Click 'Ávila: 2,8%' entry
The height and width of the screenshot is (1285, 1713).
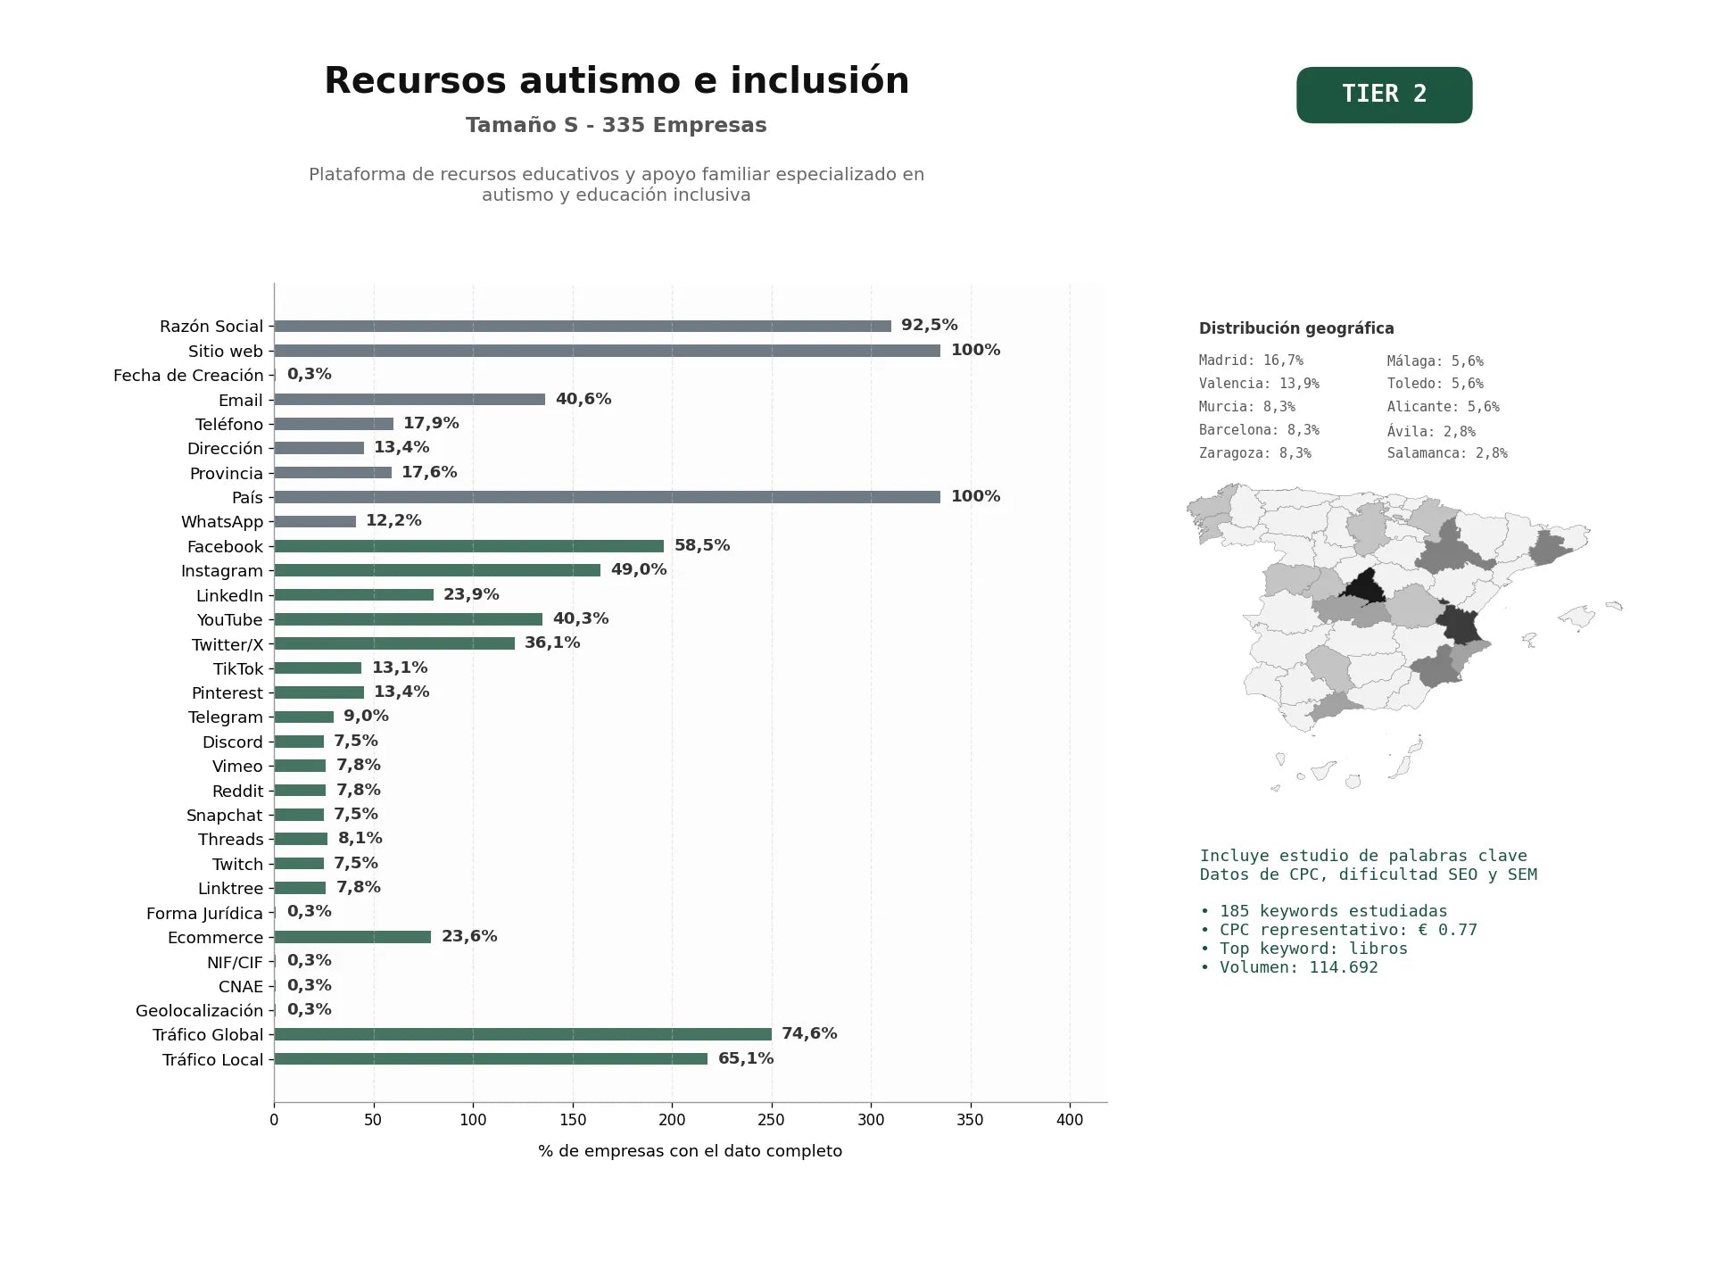point(1431,431)
